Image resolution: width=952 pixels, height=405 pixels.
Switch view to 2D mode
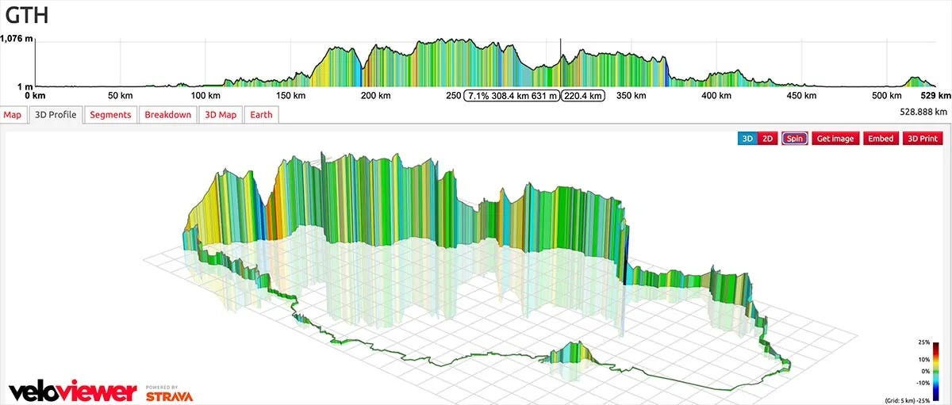[x=767, y=138]
